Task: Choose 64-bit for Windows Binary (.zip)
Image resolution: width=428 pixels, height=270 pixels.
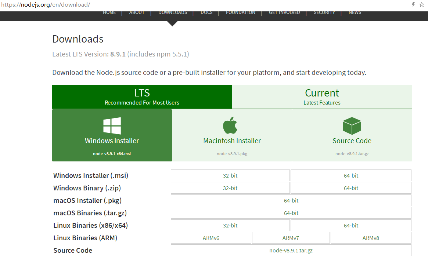Action: [351, 188]
